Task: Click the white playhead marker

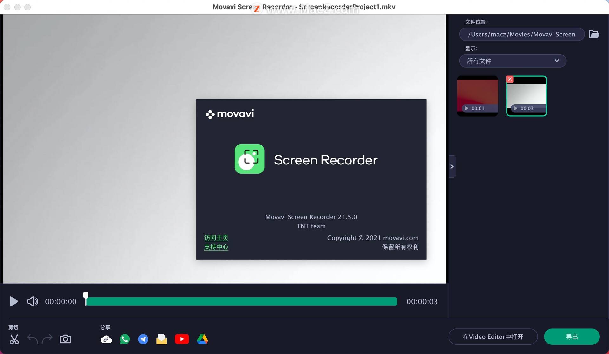Action: (86, 298)
